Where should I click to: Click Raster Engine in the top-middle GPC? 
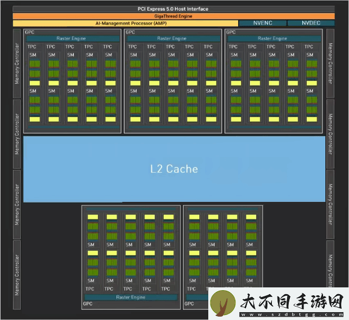point(173,38)
